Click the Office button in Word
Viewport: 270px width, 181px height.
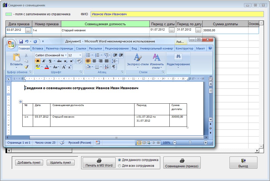point(11,44)
